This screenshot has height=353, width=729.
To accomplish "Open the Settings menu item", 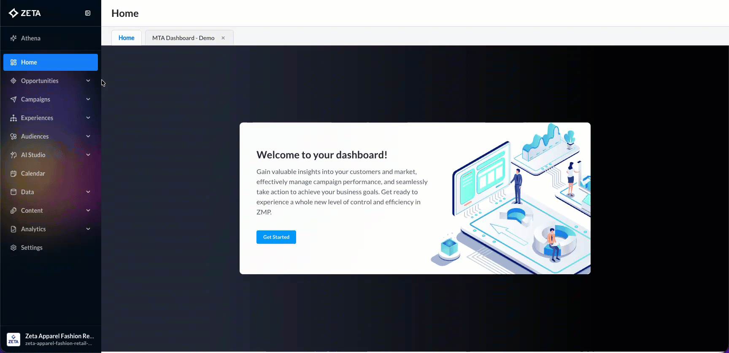I will pyautogui.click(x=51, y=248).
